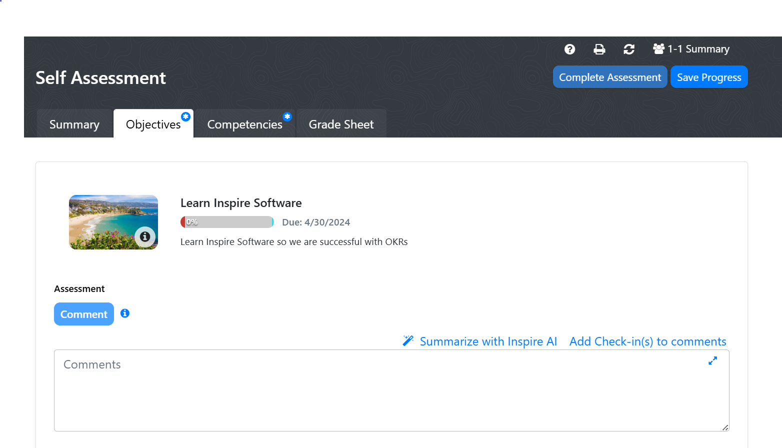Click the magic wand AI icon
This screenshot has height=448, width=782.
click(x=408, y=341)
